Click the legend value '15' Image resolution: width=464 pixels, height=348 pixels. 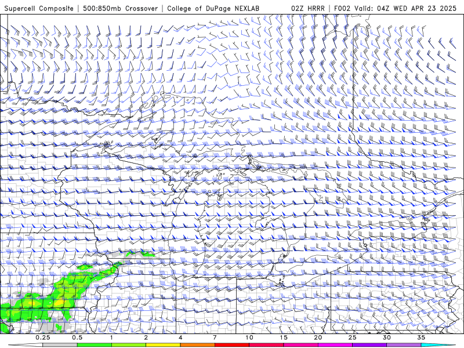click(284, 338)
